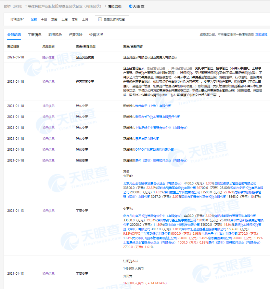Switch to the 工商信息 tab
Image resolution: width=270 pixels, height=289 pixels.
(35, 35)
